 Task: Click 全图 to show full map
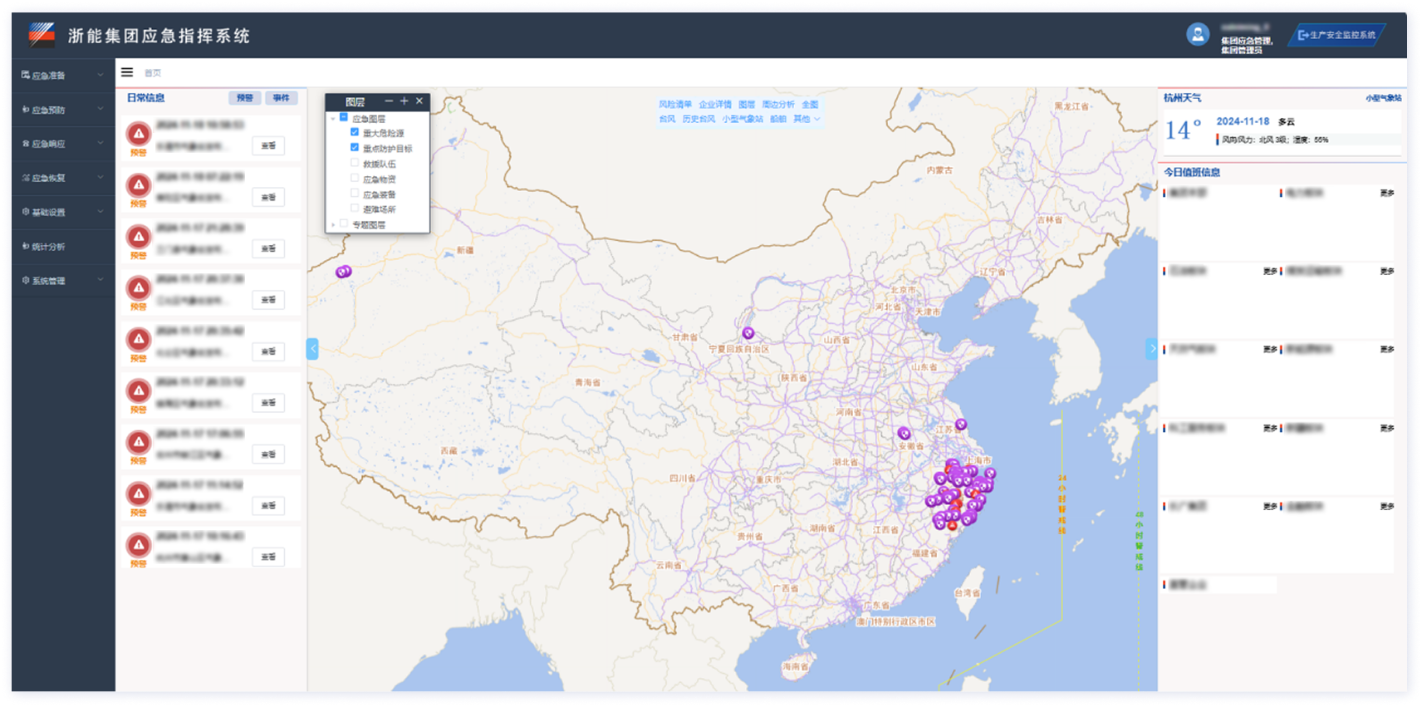point(810,104)
